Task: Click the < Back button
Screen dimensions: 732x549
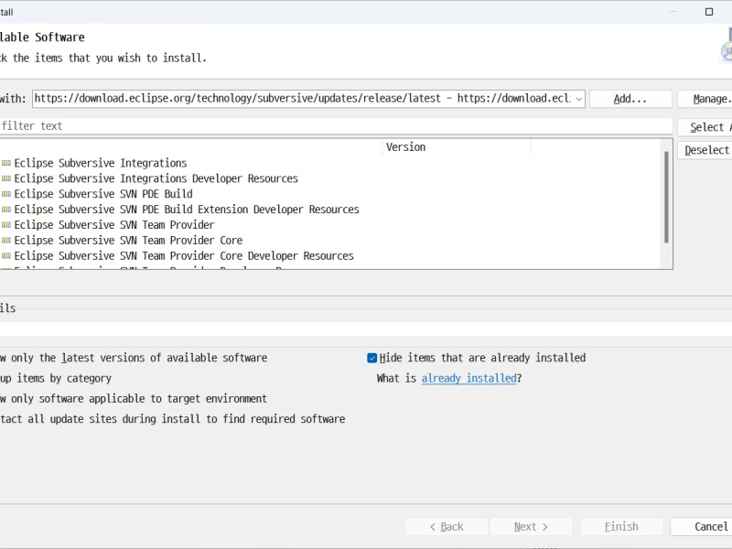Action: [447, 527]
